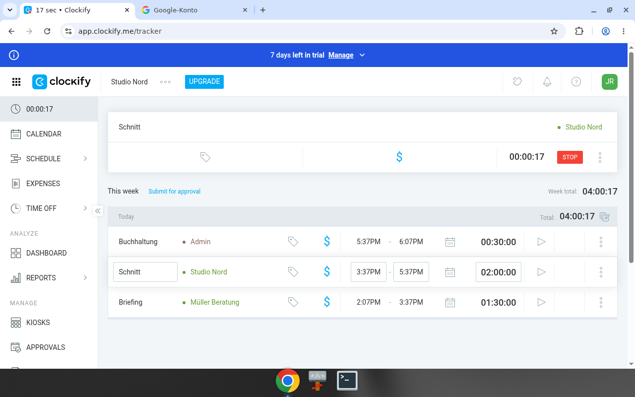The image size is (635, 397).
Task: Open the Schnitt entry tags icon
Action: (293, 272)
